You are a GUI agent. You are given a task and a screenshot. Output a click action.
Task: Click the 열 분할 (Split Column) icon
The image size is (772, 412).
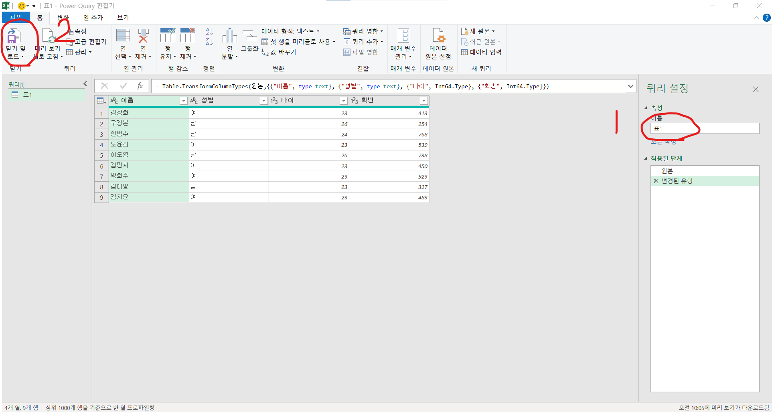230,36
